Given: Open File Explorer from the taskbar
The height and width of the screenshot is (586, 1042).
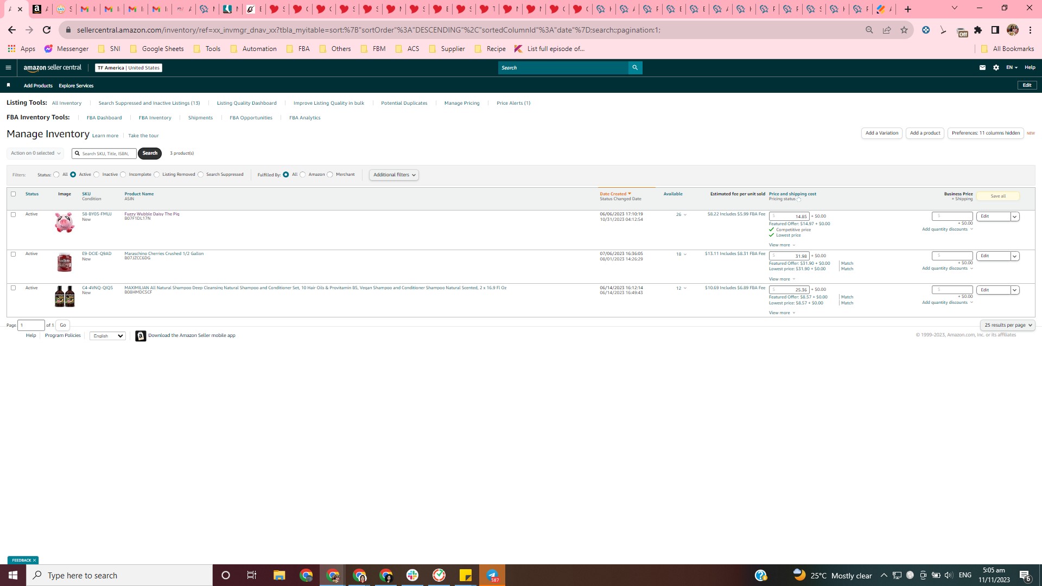Looking at the screenshot, I should [x=279, y=575].
